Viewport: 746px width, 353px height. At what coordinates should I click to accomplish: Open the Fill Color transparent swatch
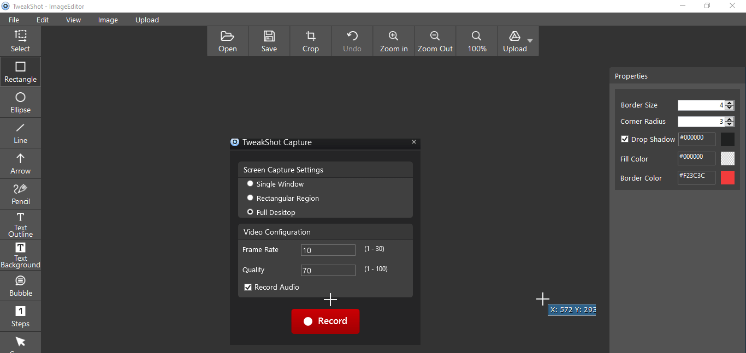727,158
